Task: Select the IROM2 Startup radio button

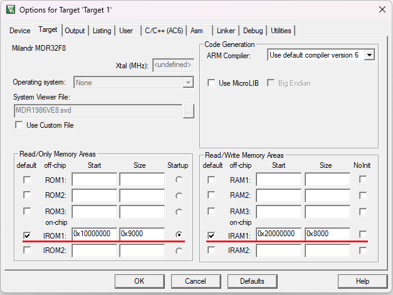Action: coord(179,251)
